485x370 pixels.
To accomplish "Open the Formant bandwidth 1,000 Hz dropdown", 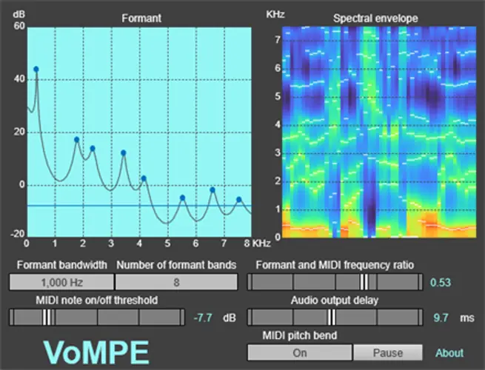I will [61, 282].
